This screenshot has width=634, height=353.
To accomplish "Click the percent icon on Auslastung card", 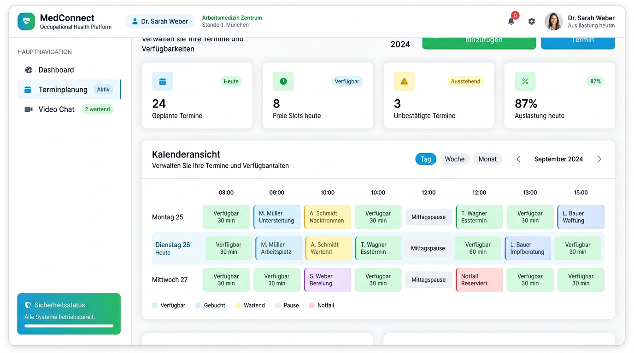I will point(525,81).
